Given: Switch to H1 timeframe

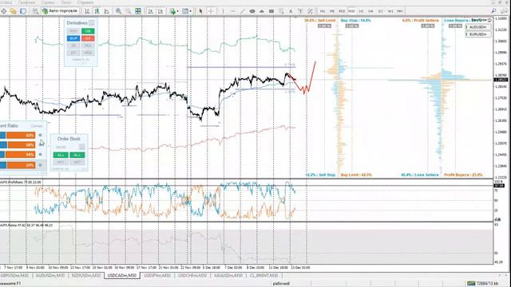Looking at the screenshot, I should (361, 11).
